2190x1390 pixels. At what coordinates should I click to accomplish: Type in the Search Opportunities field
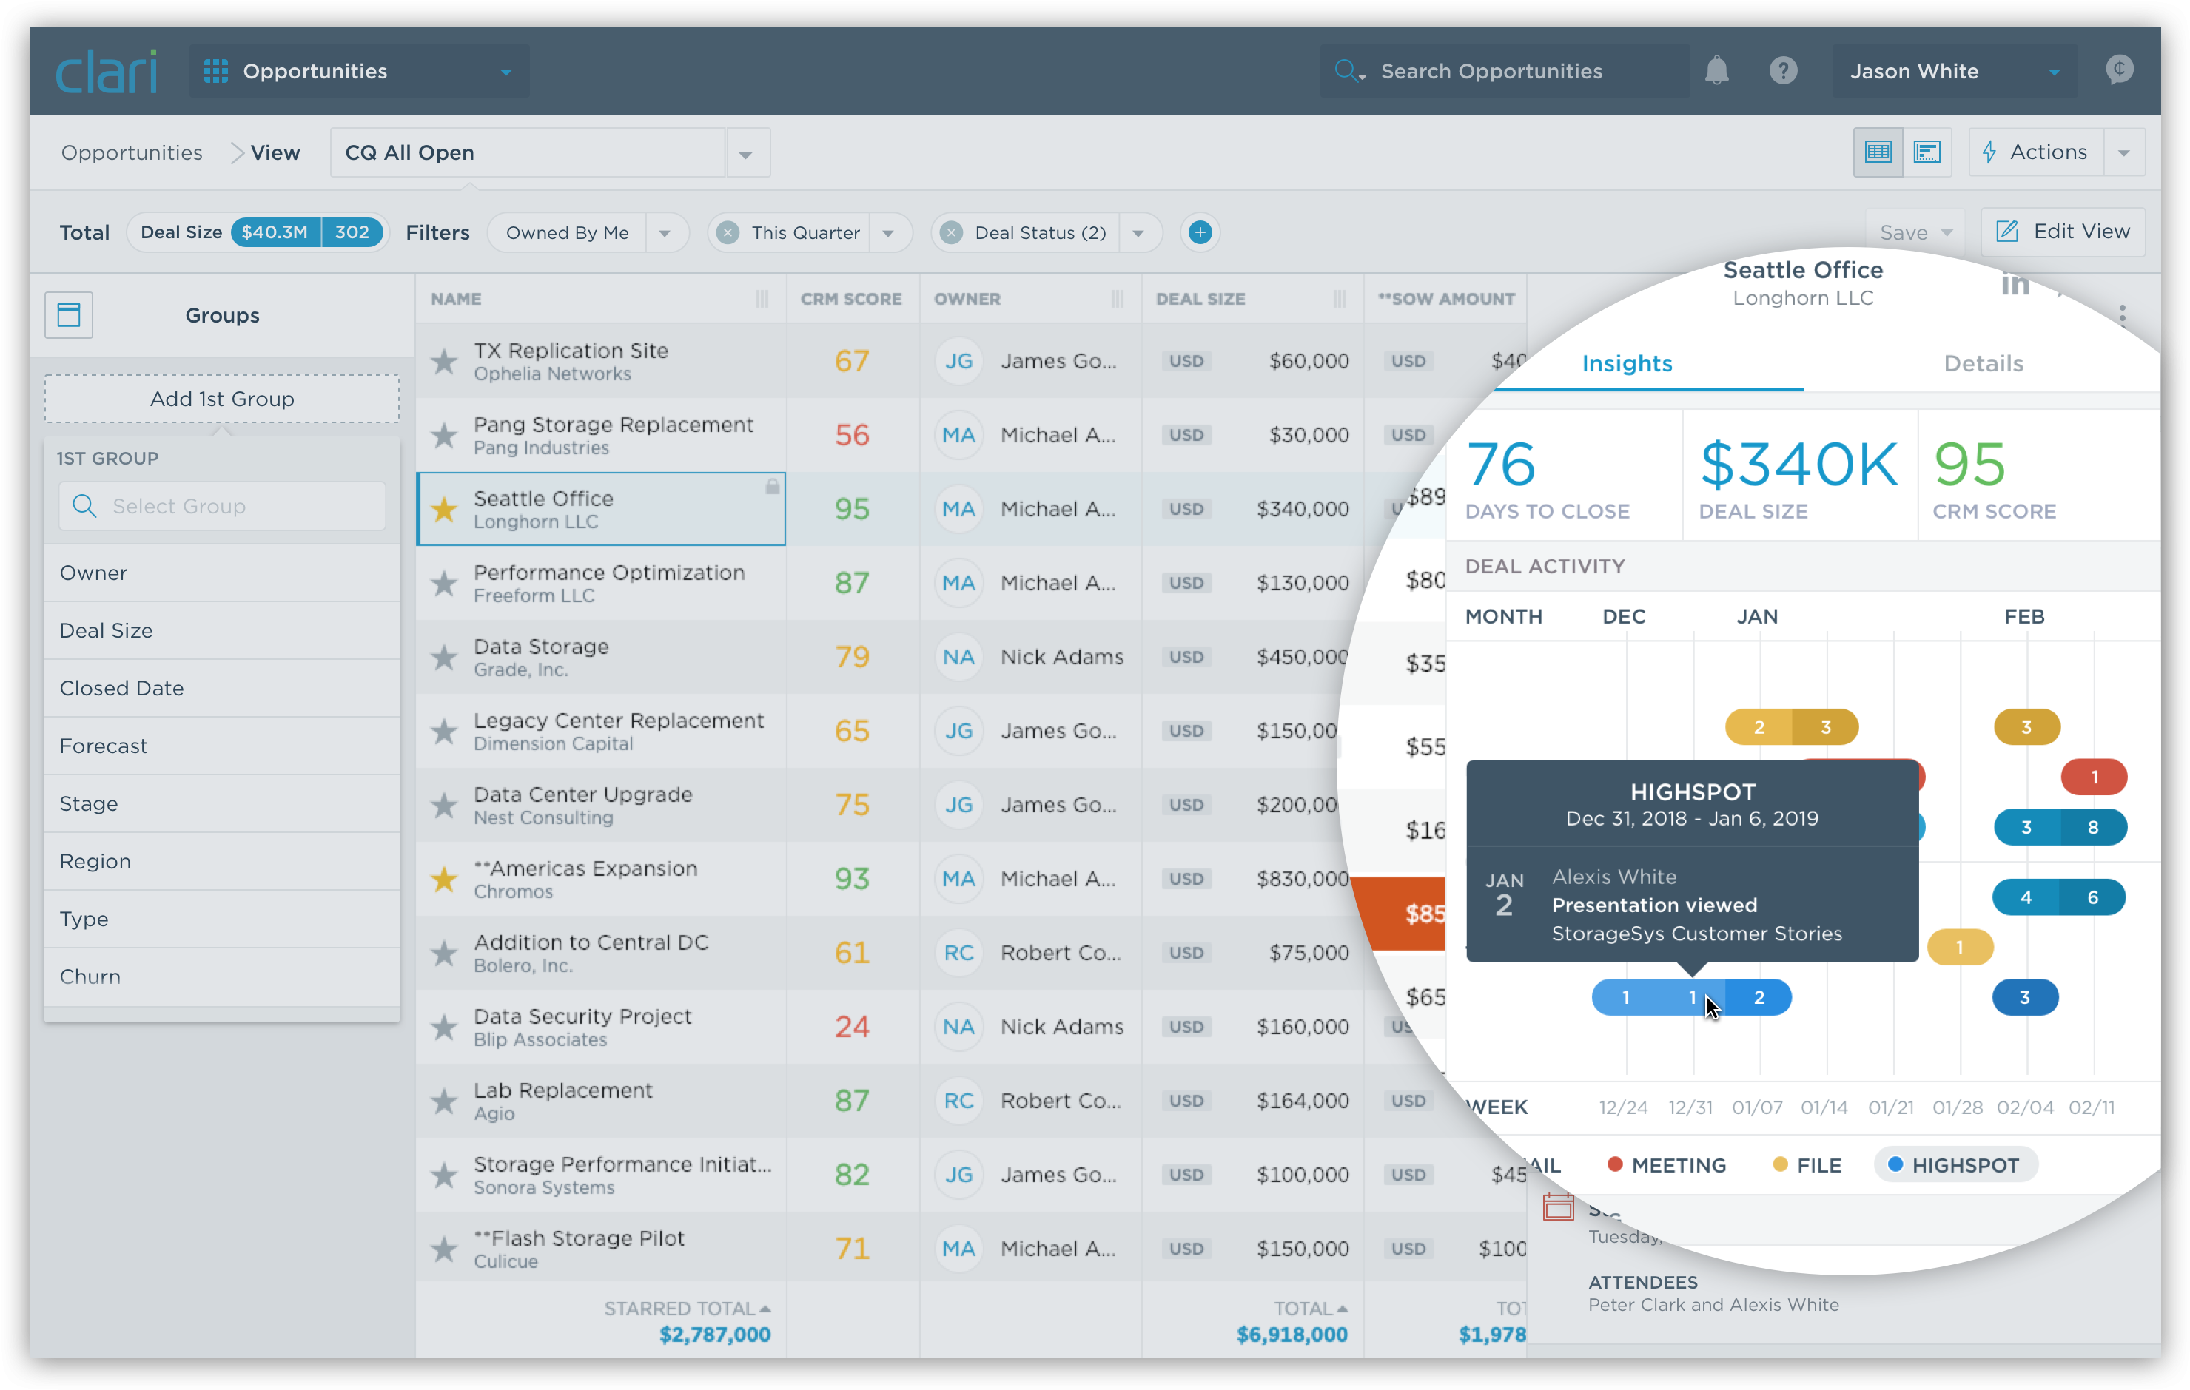(1505, 71)
